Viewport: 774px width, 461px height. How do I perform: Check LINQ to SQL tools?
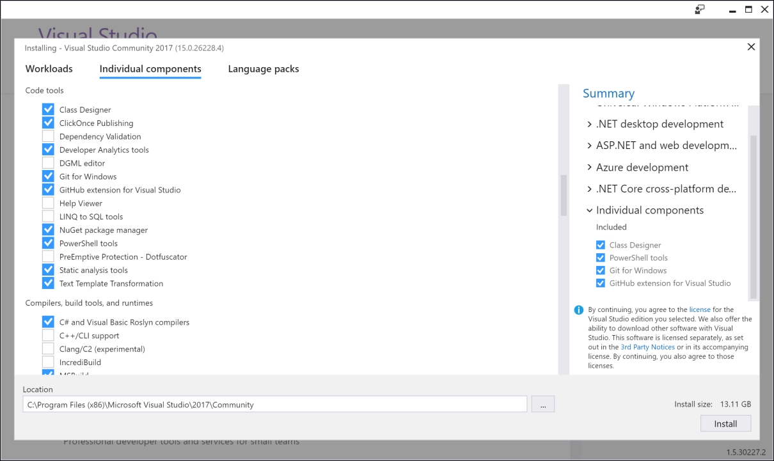click(48, 217)
